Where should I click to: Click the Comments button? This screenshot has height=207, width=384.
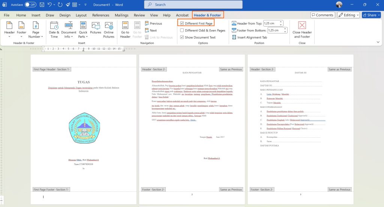click(x=322, y=15)
